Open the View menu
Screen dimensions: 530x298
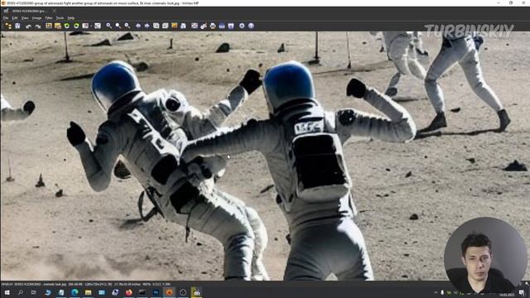[x=25, y=18]
